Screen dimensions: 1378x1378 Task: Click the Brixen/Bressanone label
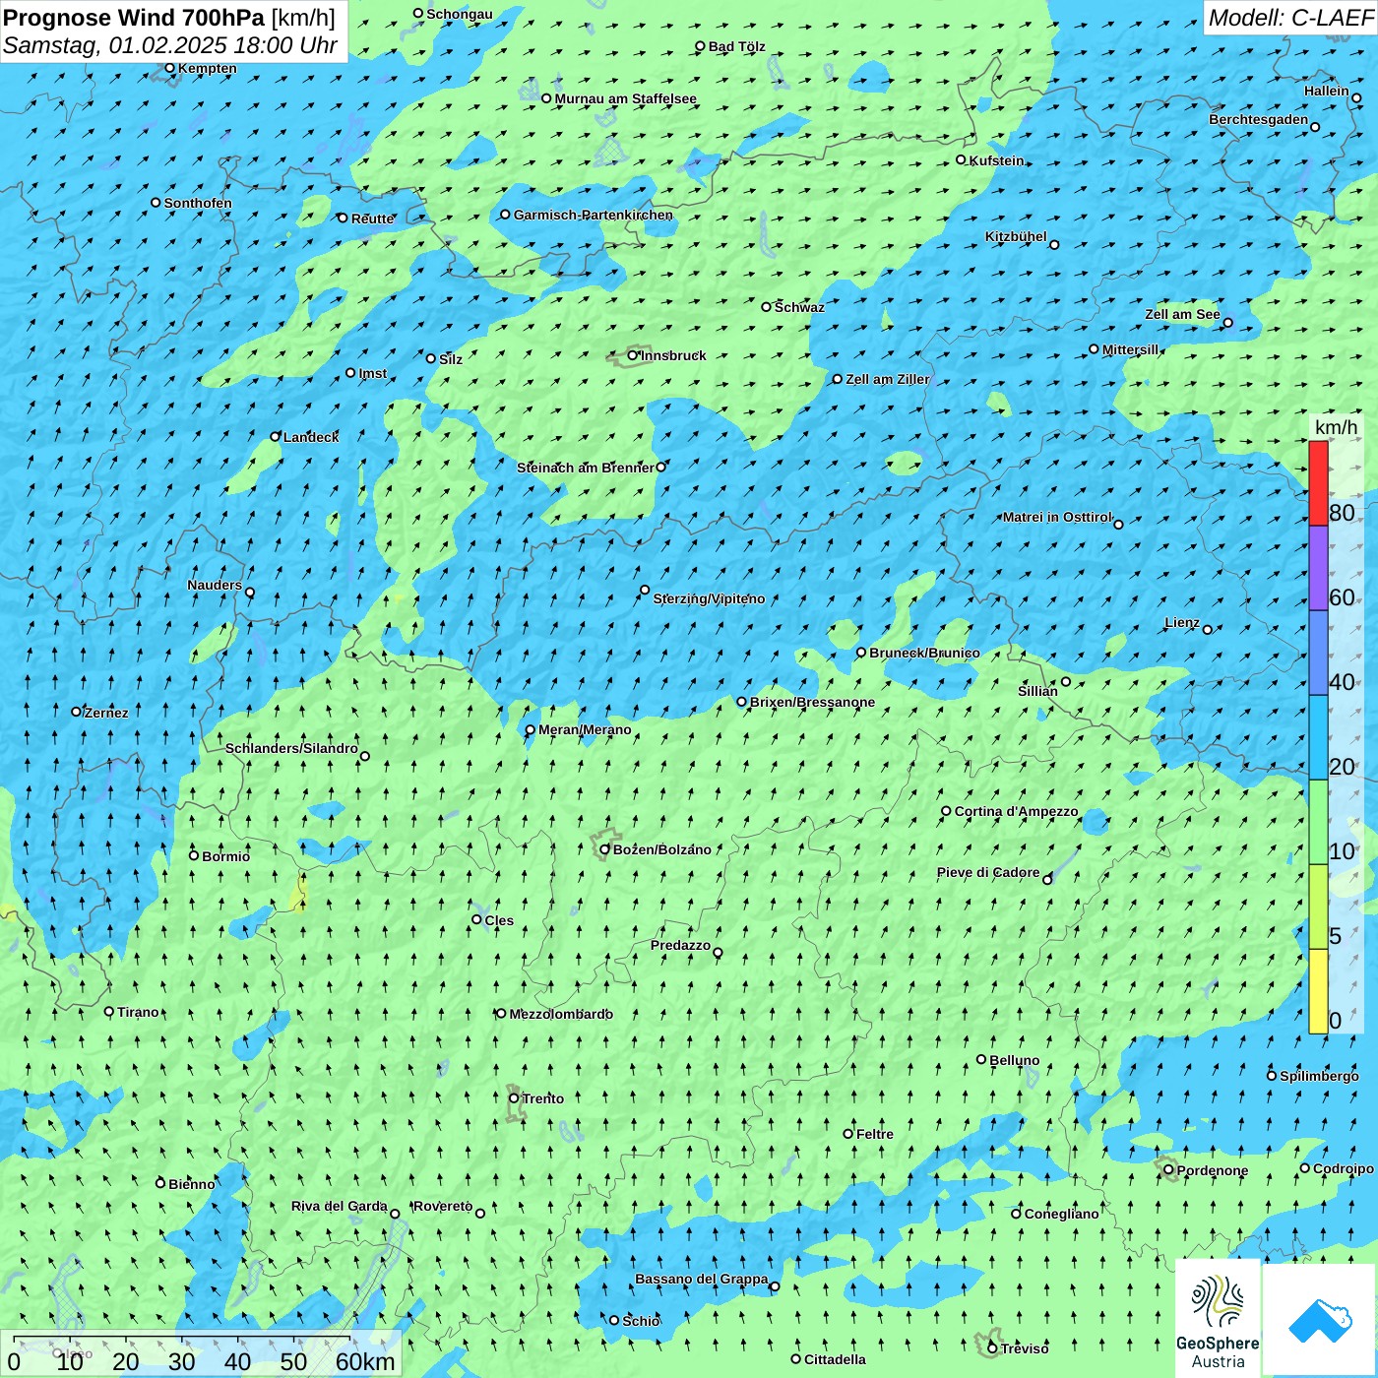[812, 702]
